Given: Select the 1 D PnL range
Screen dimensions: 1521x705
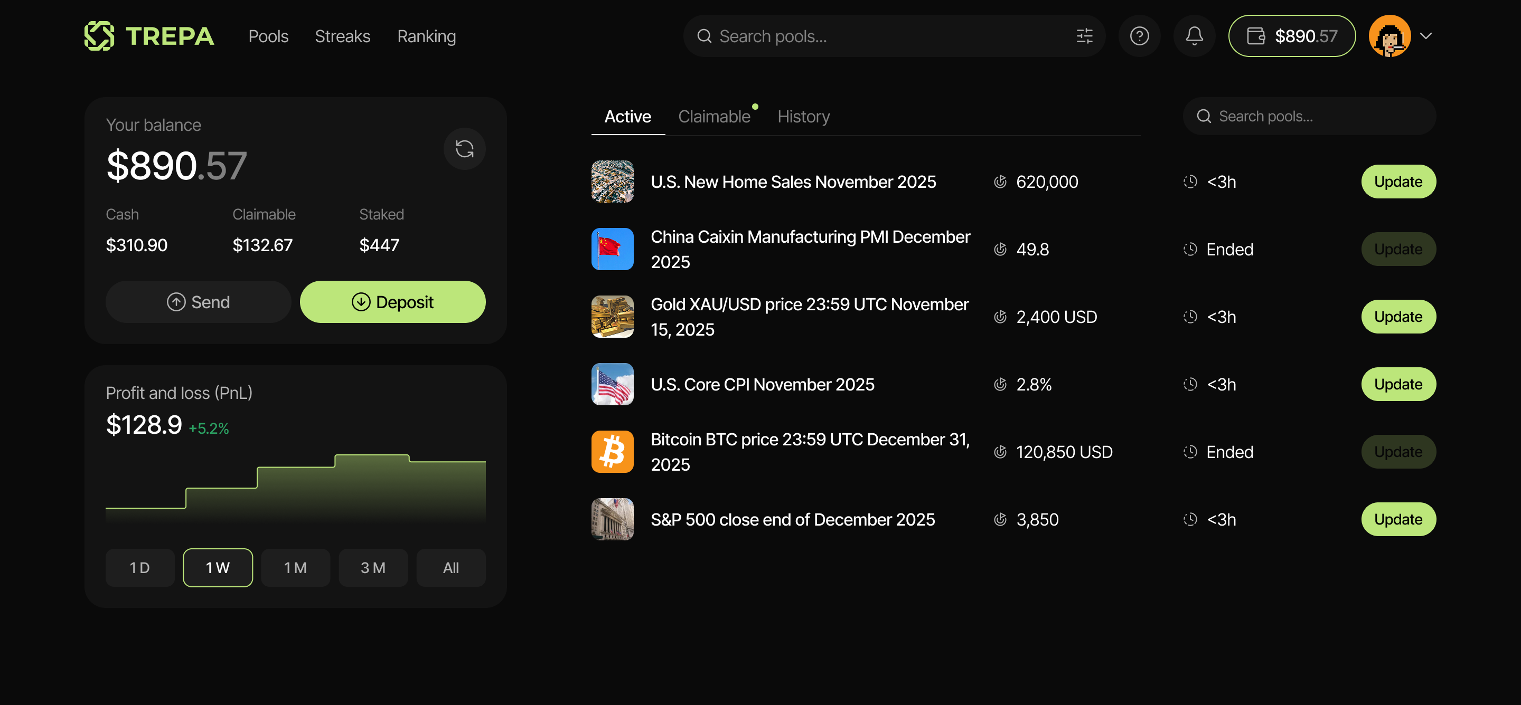Looking at the screenshot, I should [140, 567].
